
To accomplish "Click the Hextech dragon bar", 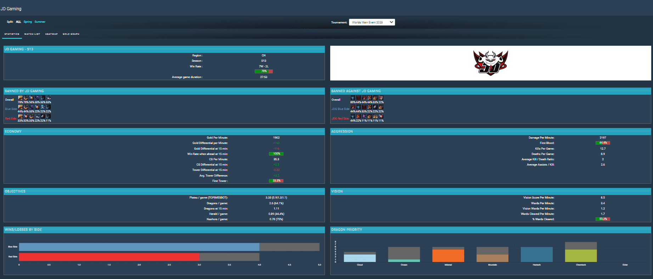I will pyautogui.click(x=537, y=255).
